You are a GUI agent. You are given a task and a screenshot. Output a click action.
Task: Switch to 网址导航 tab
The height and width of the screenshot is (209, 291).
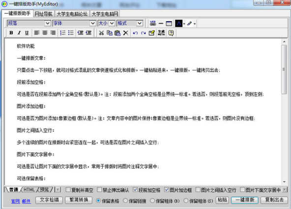point(44,14)
